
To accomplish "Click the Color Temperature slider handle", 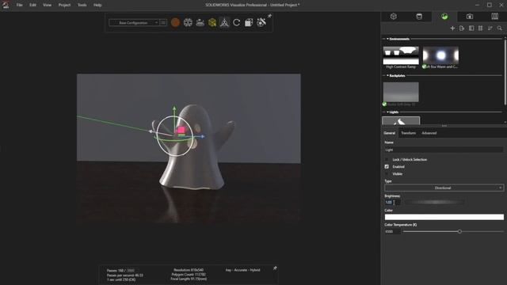I will 459,231.
